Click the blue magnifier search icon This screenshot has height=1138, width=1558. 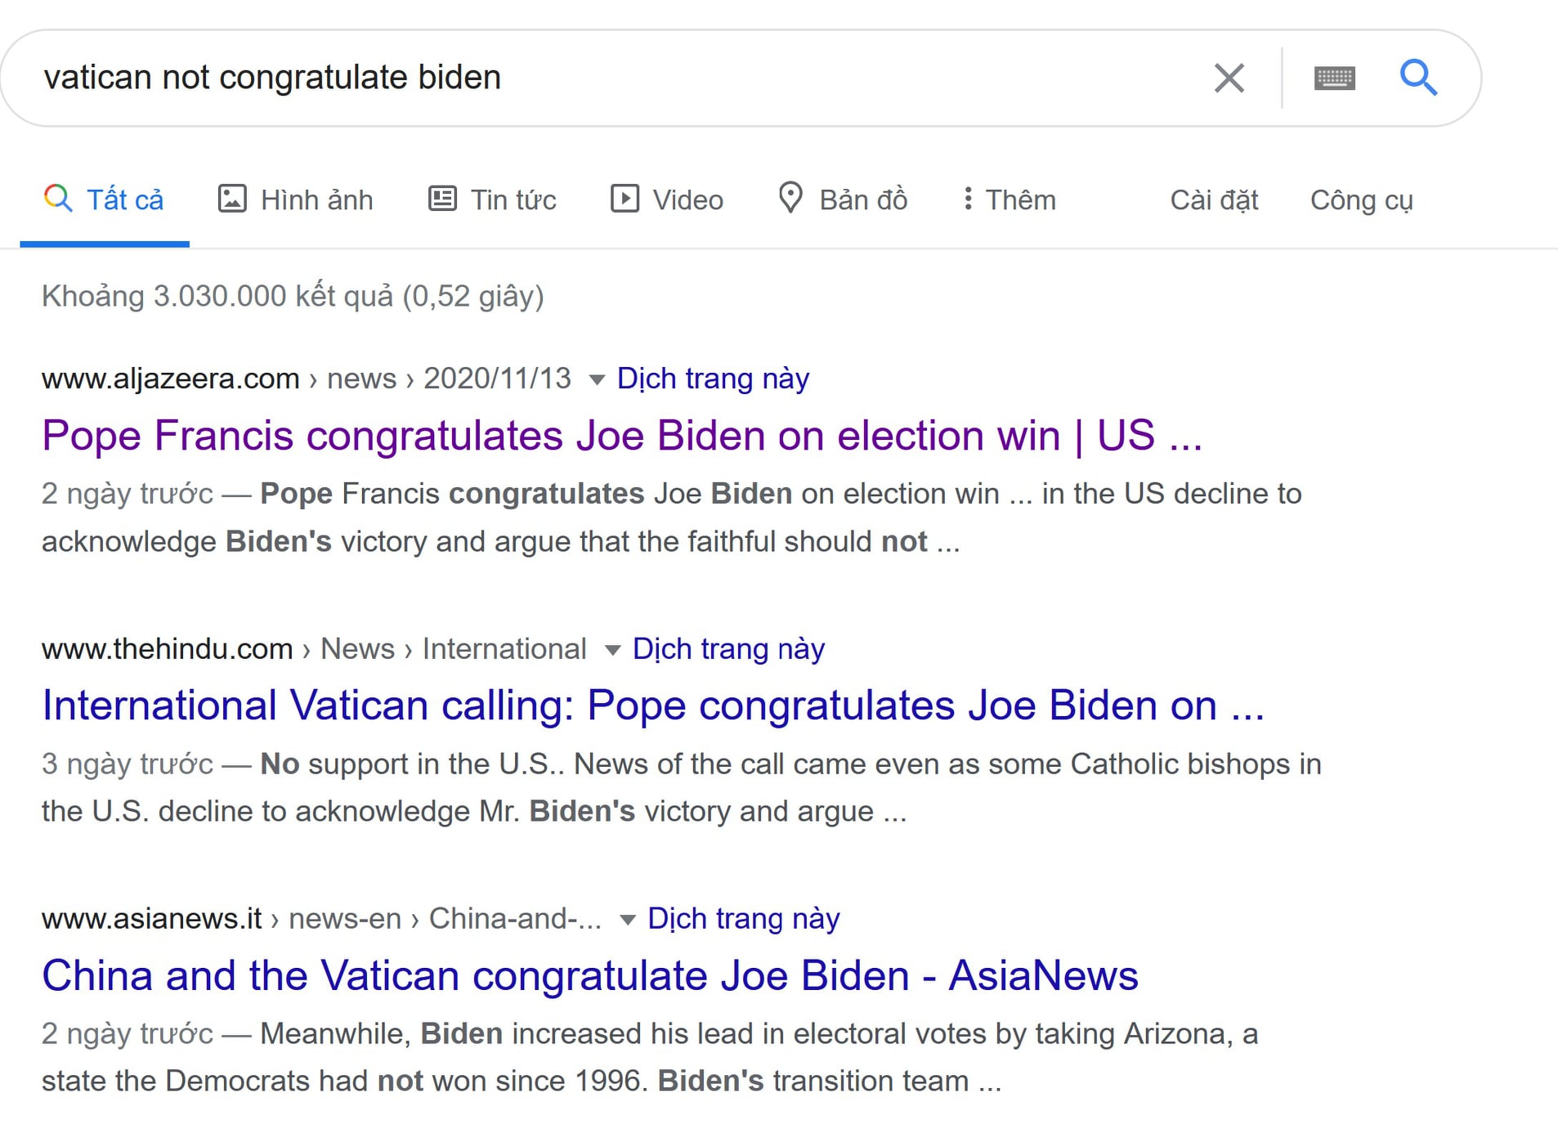click(1418, 78)
